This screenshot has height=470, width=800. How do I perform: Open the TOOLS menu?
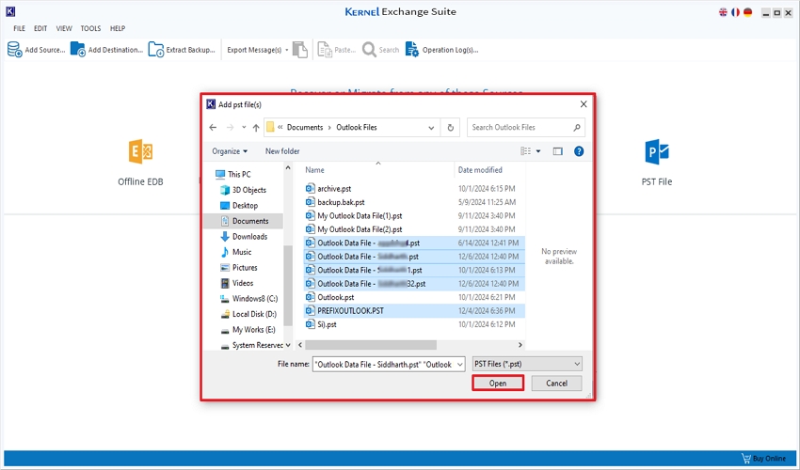90,28
